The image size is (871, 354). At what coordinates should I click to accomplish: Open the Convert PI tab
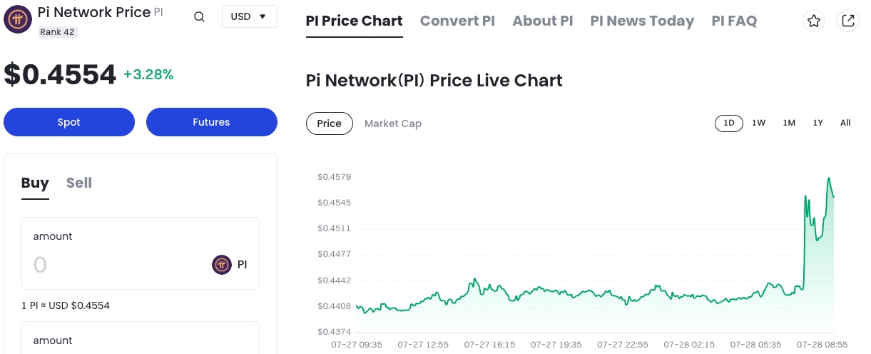tap(457, 21)
